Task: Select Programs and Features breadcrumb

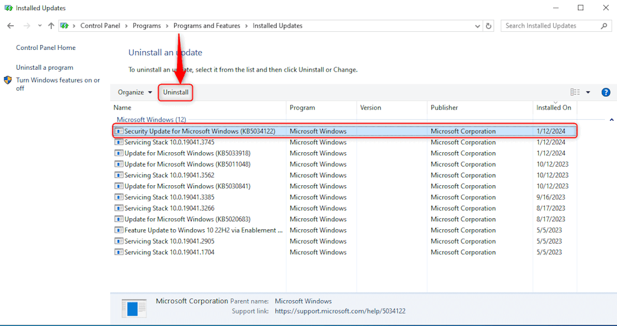Action: click(207, 26)
